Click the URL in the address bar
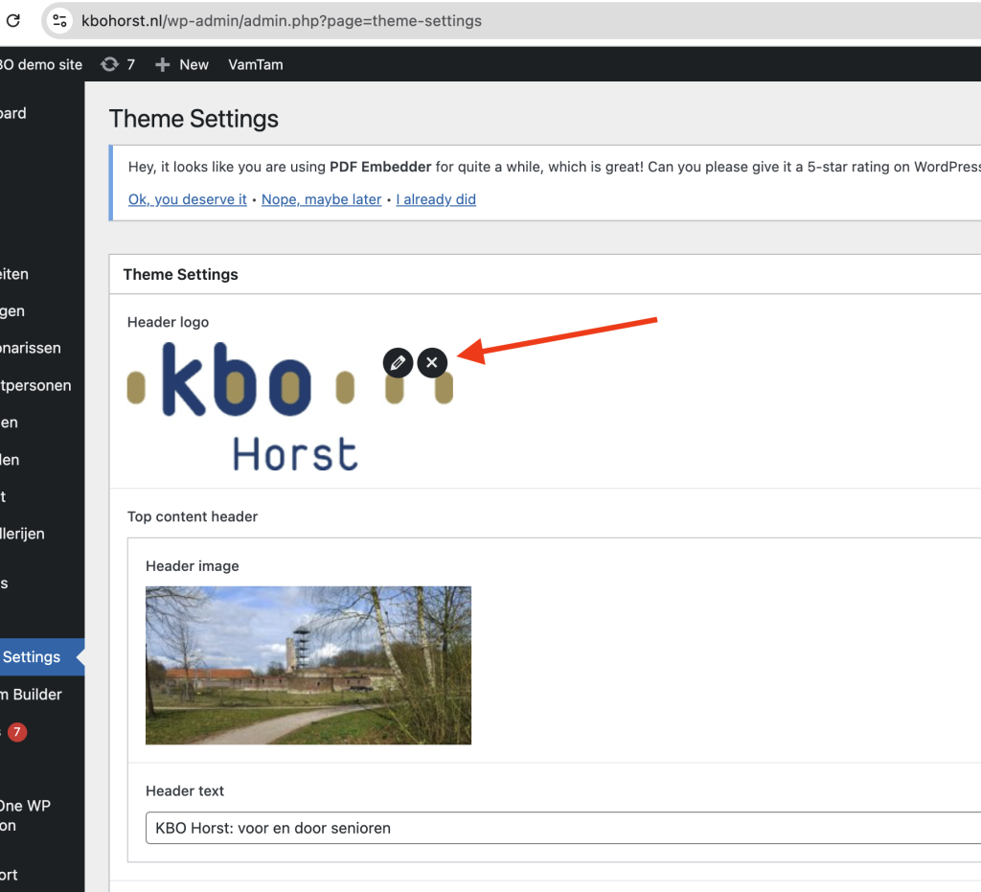Viewport: 981px width, 892px height. [282, 21]
